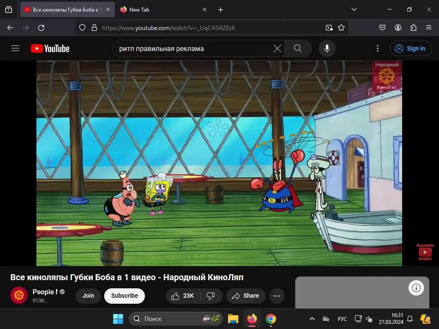Open Copilot preview icon

pos(425,319)
